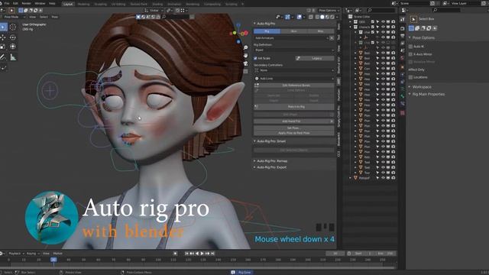Image resolution: width=489 pixels, height=275 pixels.
Task: Toggle the X-ray icon in viewport header
Action: [x=311, y=17]
